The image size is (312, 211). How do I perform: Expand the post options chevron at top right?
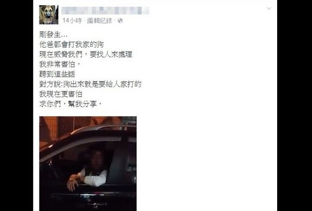coord(269,8)
